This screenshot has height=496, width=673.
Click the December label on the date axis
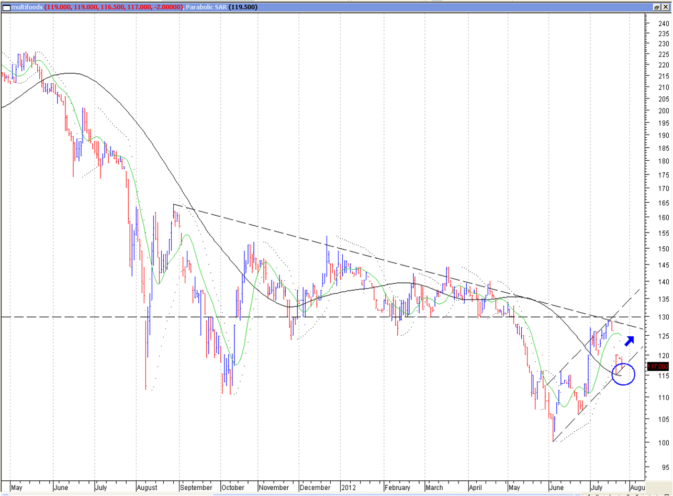pos(316,487)
